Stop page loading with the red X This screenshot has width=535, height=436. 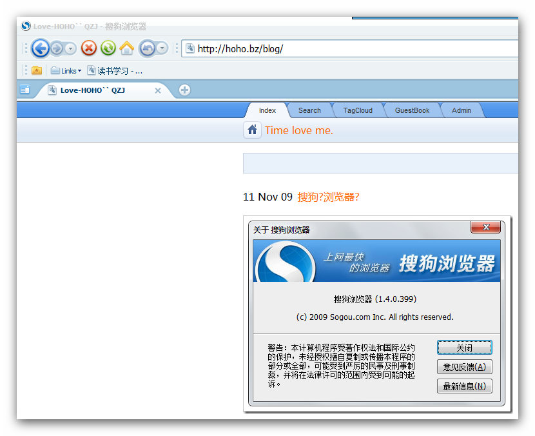point(89,48)
